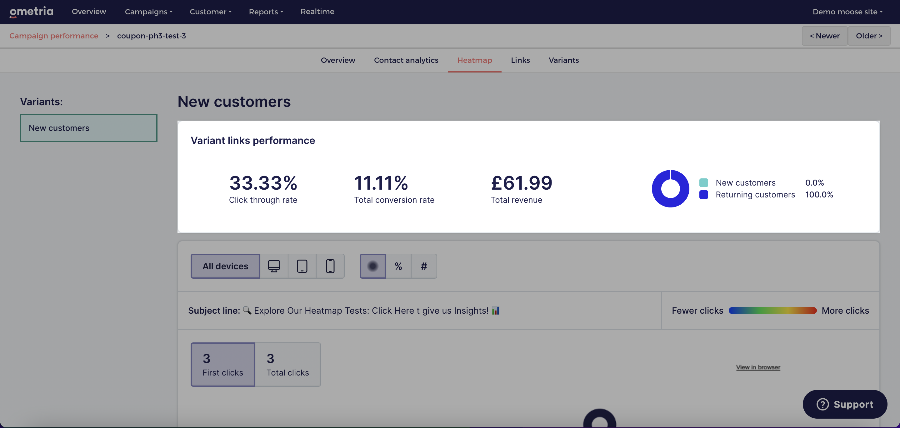This screenshot has width=900, height=428.
Task: Go to Older campaign
Action: [869, 36]
